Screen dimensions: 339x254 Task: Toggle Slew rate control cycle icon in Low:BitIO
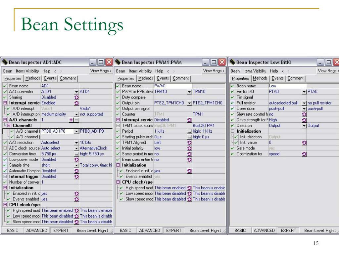pyautogui.click(x=304, y=114)
